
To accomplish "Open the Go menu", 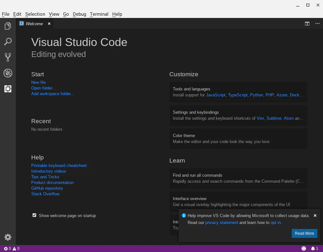I will [x=66, y=14].
